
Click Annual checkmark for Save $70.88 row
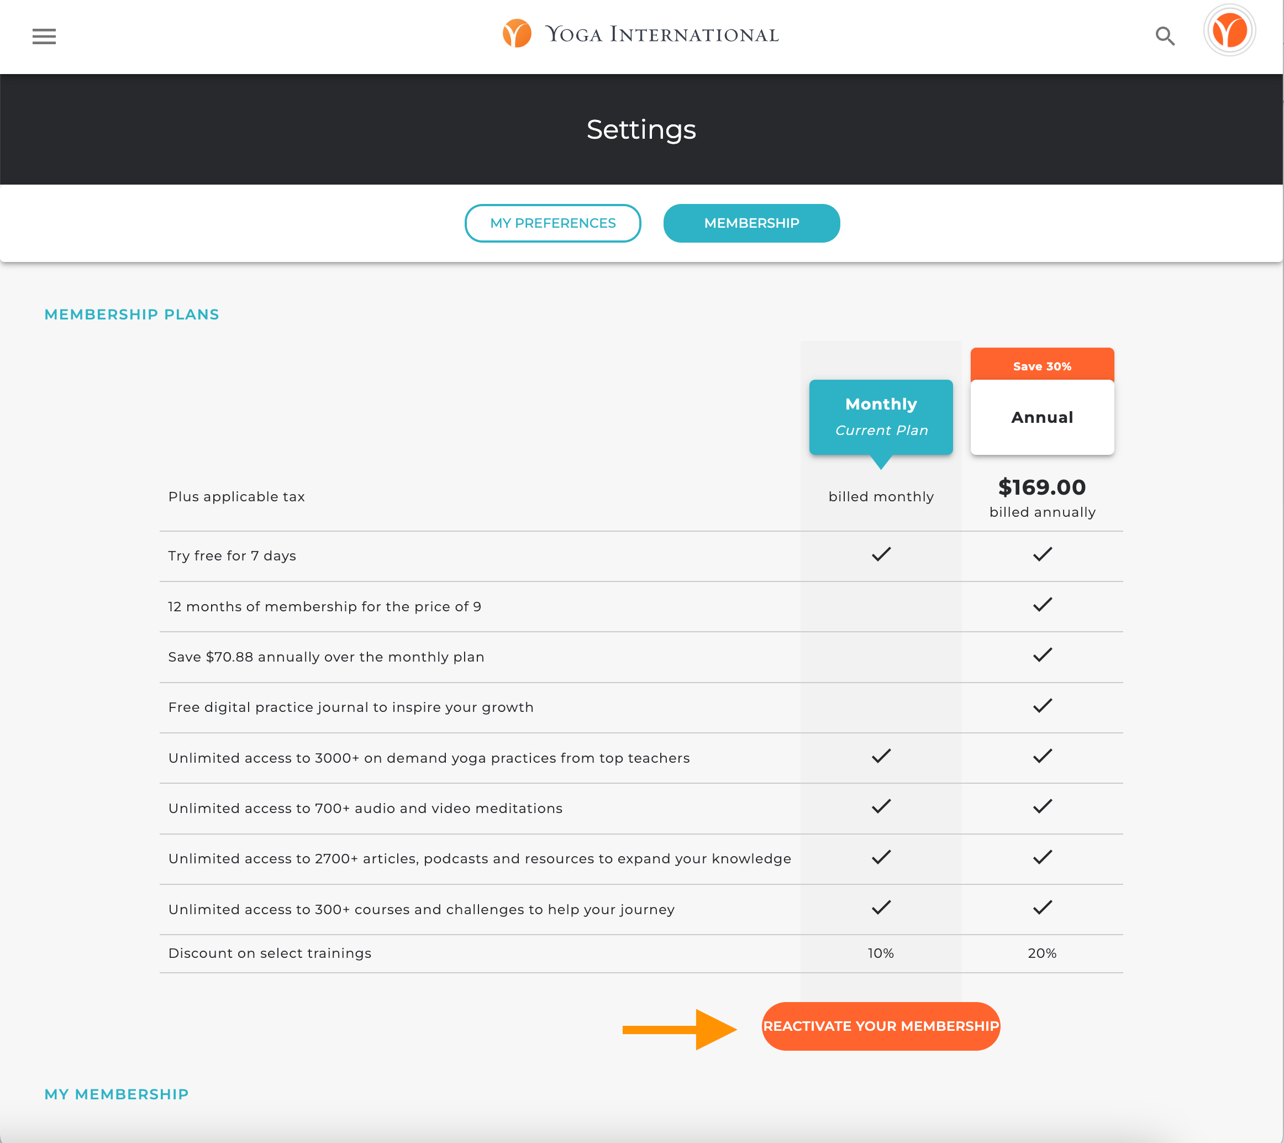pyautogui.click(x=1041, y=655)
